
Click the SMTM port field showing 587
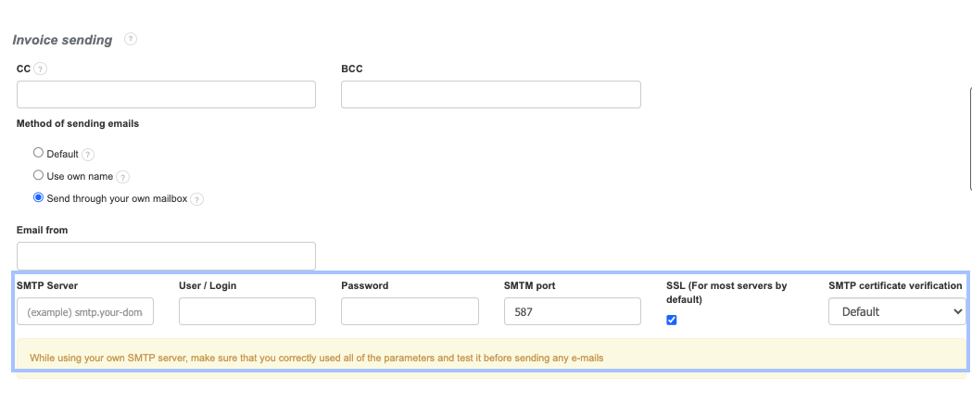click(573, 311)
